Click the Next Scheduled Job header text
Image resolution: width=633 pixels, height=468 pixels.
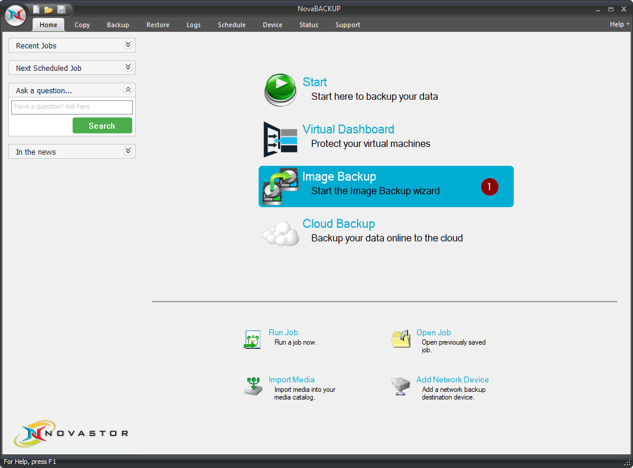pos(48,68)
